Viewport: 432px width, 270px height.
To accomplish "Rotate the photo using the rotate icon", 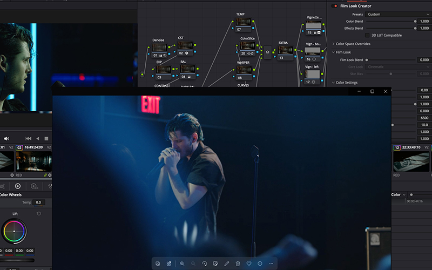I will (x=204, y=264).
